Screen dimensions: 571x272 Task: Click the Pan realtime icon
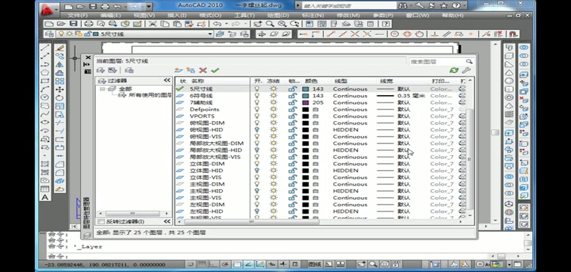click(x=258, y=24)
